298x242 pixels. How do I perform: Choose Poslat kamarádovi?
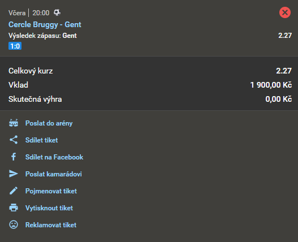point(54,174)
